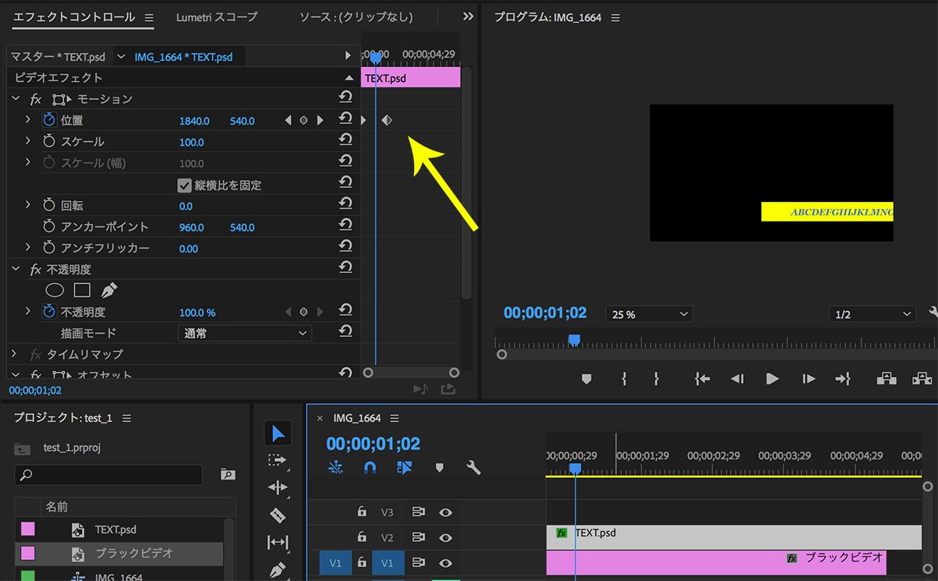Toggle Scale stopwatch animation
This screenshot has height=581, width=938.
point(49,141)
